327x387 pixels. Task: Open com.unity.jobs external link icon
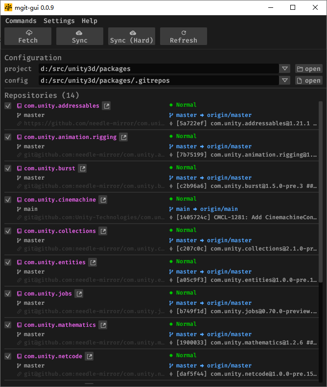pyautogui.click(x=79, y=294)
